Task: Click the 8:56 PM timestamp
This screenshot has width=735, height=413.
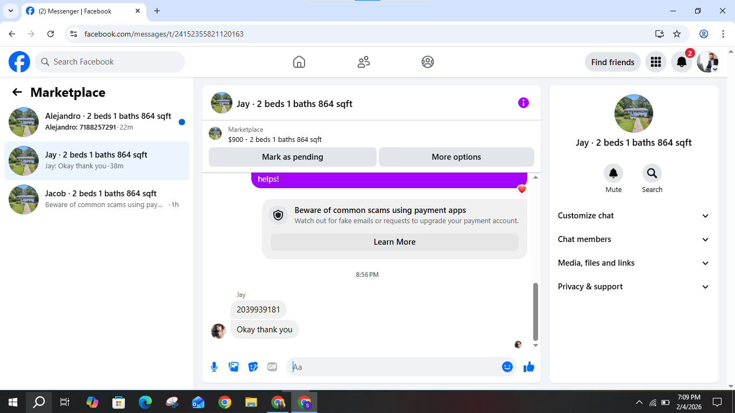Action: click(367, 275)
